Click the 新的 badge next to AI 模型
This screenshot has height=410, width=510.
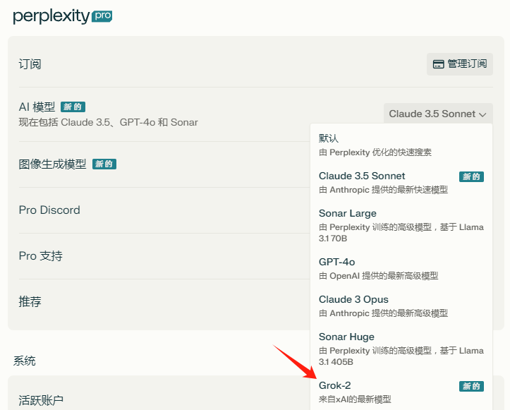click(73, 107)
